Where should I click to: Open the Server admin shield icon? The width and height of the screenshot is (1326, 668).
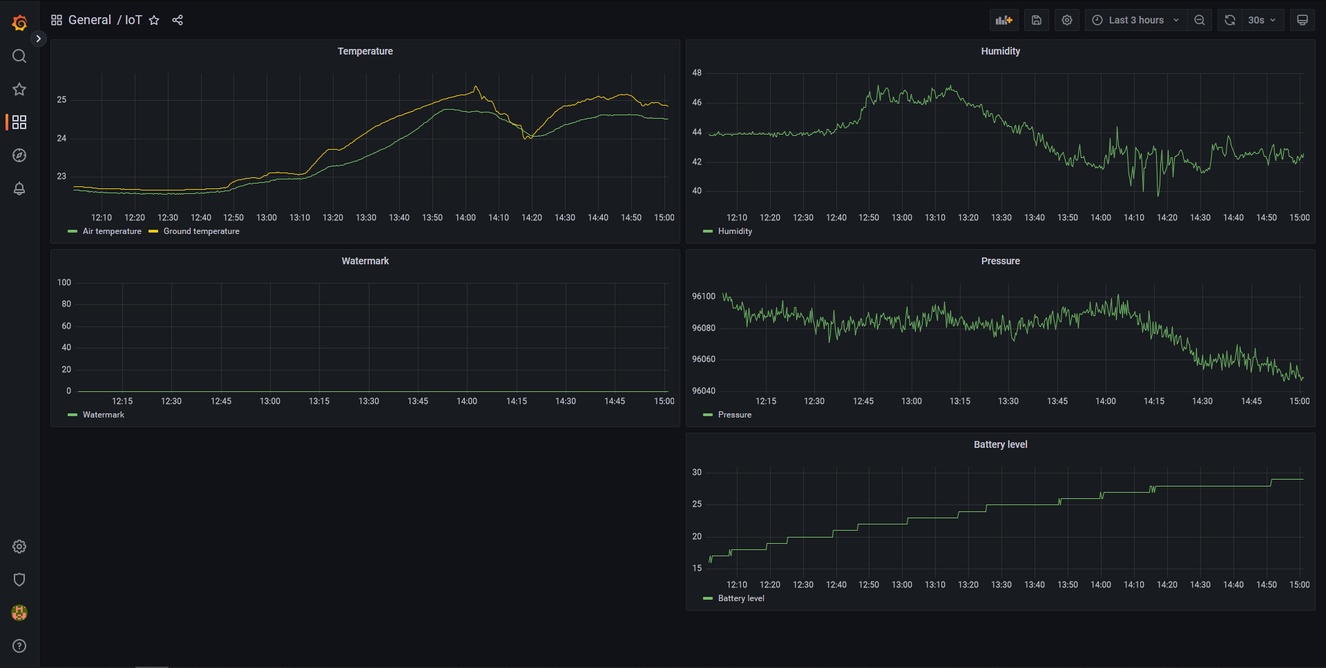coord(19,580)
